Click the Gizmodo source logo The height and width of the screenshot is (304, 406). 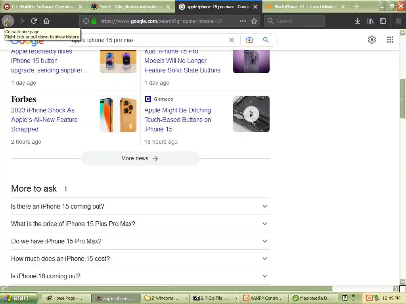(x=148, y=99)
